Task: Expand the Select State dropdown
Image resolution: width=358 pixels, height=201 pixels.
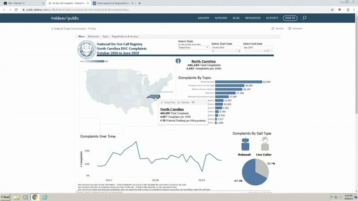Action: point(194,48)
